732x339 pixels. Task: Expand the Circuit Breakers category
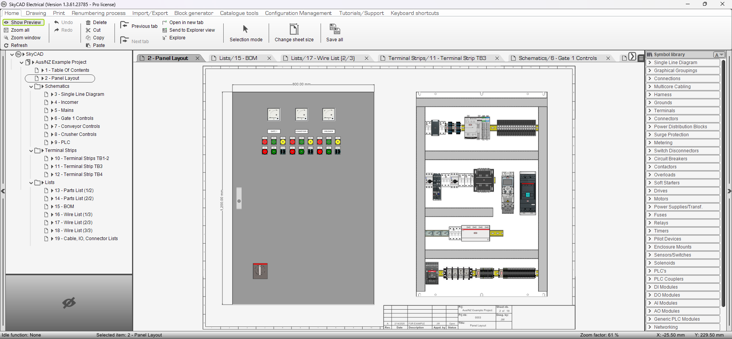point(670,159)
